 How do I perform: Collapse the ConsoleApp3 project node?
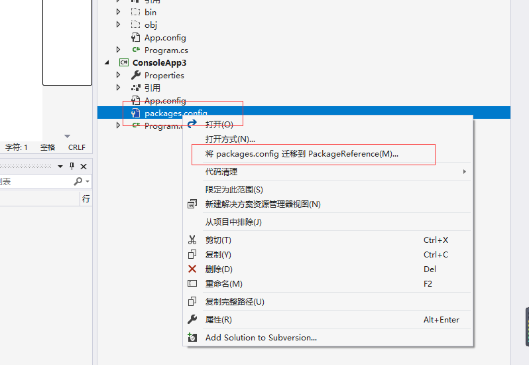click(107, 62)
